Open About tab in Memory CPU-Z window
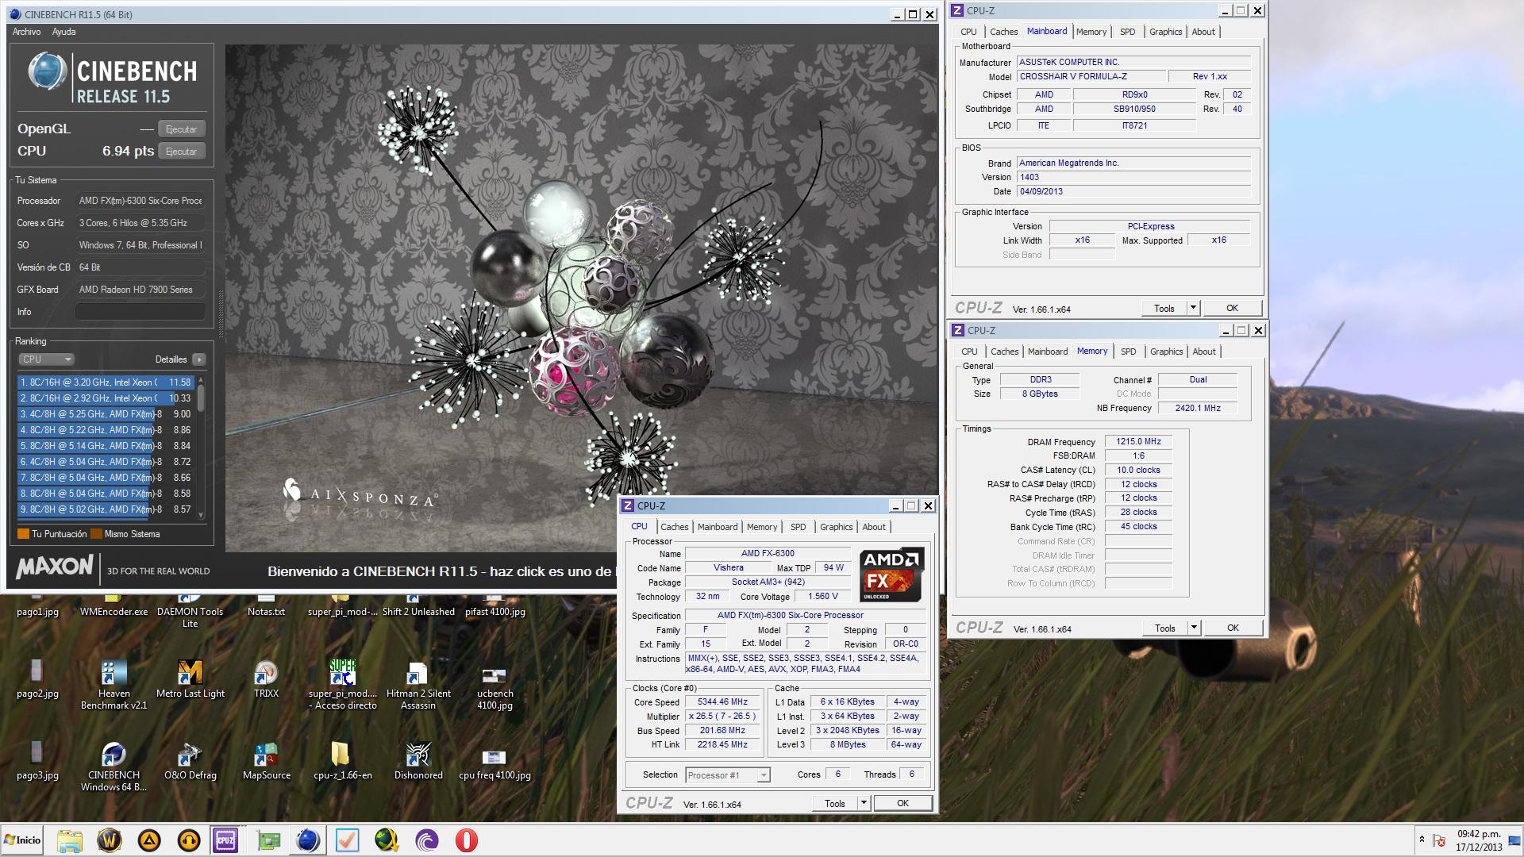The height and width of the screenshot is (857, 1524). [x=1203, y=352]
